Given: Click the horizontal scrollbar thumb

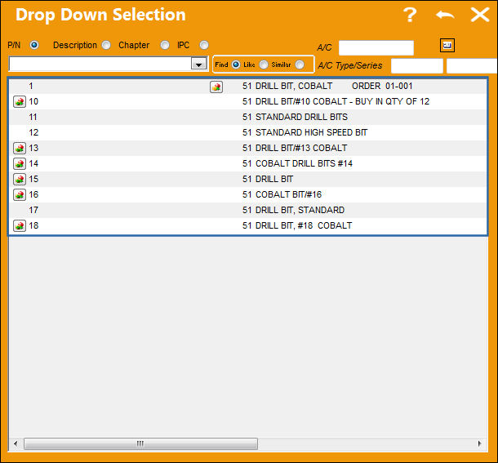Looking at the screenshot, I should (140, 443).
